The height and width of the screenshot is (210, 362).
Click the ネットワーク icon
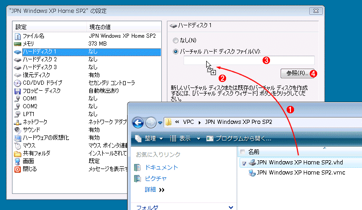click(18, 122)
